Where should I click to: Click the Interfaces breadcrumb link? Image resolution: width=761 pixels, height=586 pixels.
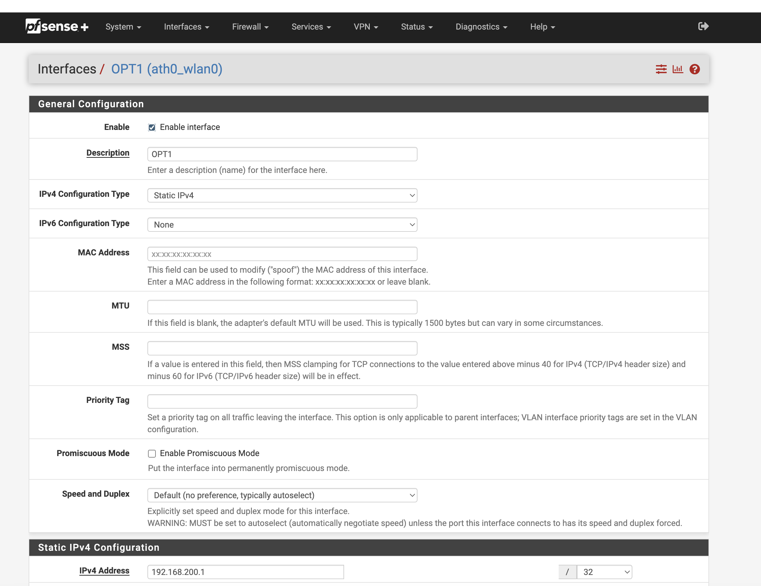67,69
